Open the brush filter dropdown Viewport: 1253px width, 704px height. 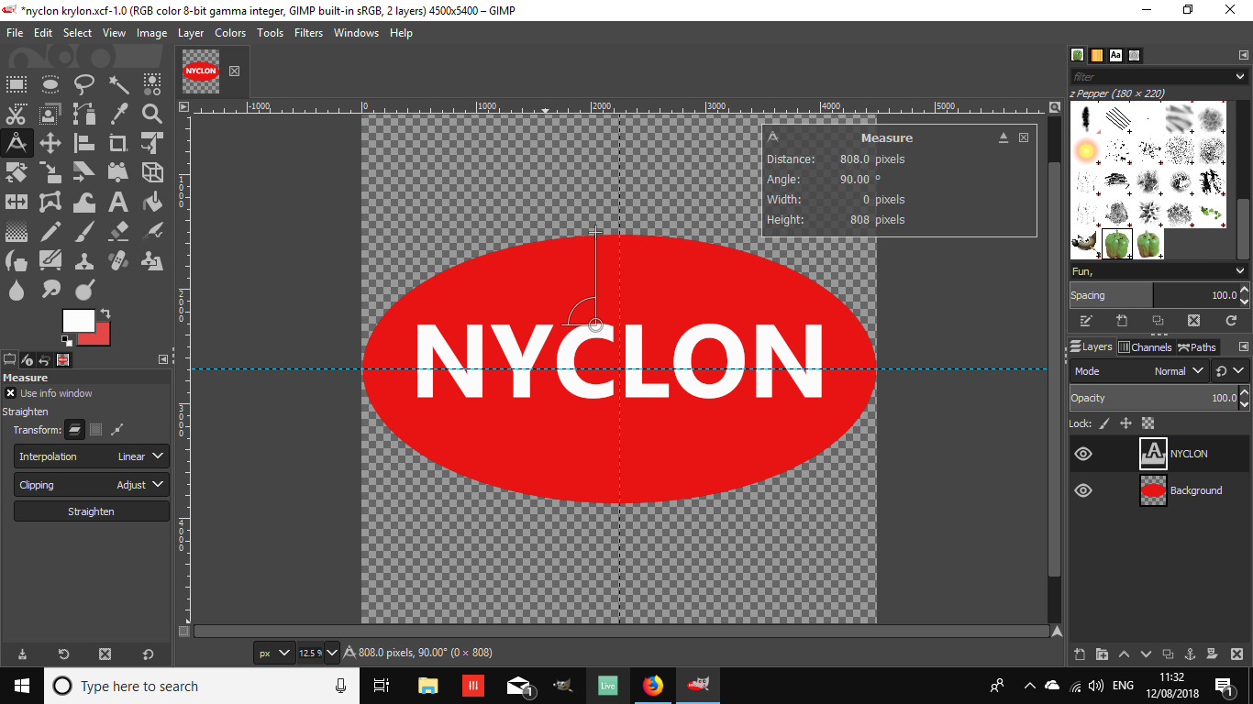(1241, 77)
